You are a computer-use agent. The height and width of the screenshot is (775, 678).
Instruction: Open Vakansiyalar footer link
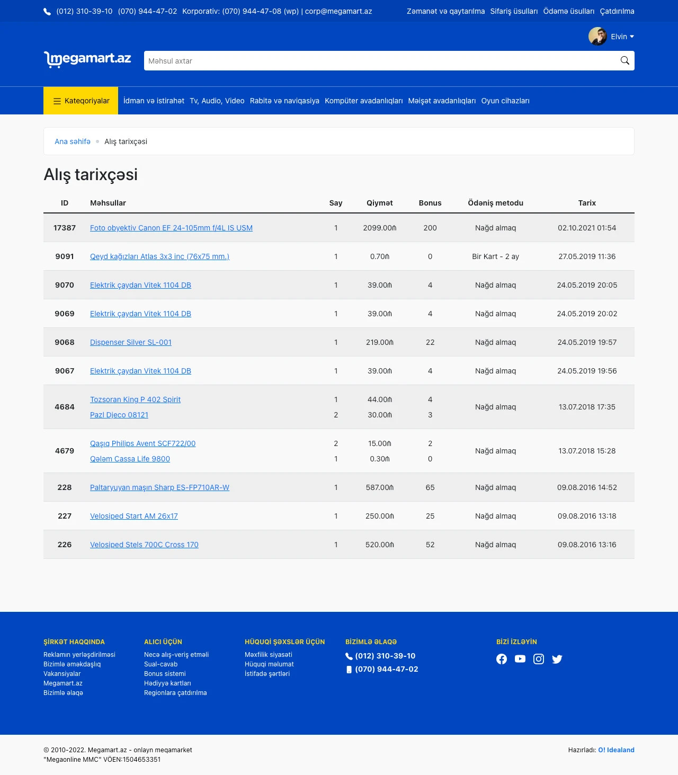62,674
